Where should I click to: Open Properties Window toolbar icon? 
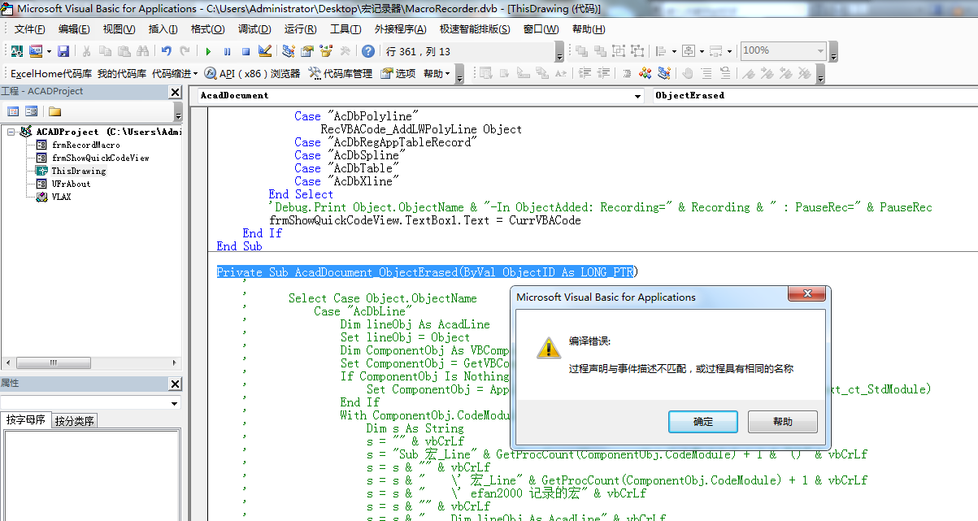click(307, 50)
